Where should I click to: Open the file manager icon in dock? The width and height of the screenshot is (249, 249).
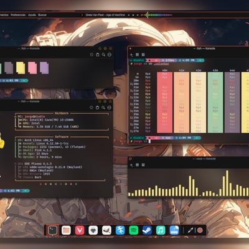coord(66,230)
